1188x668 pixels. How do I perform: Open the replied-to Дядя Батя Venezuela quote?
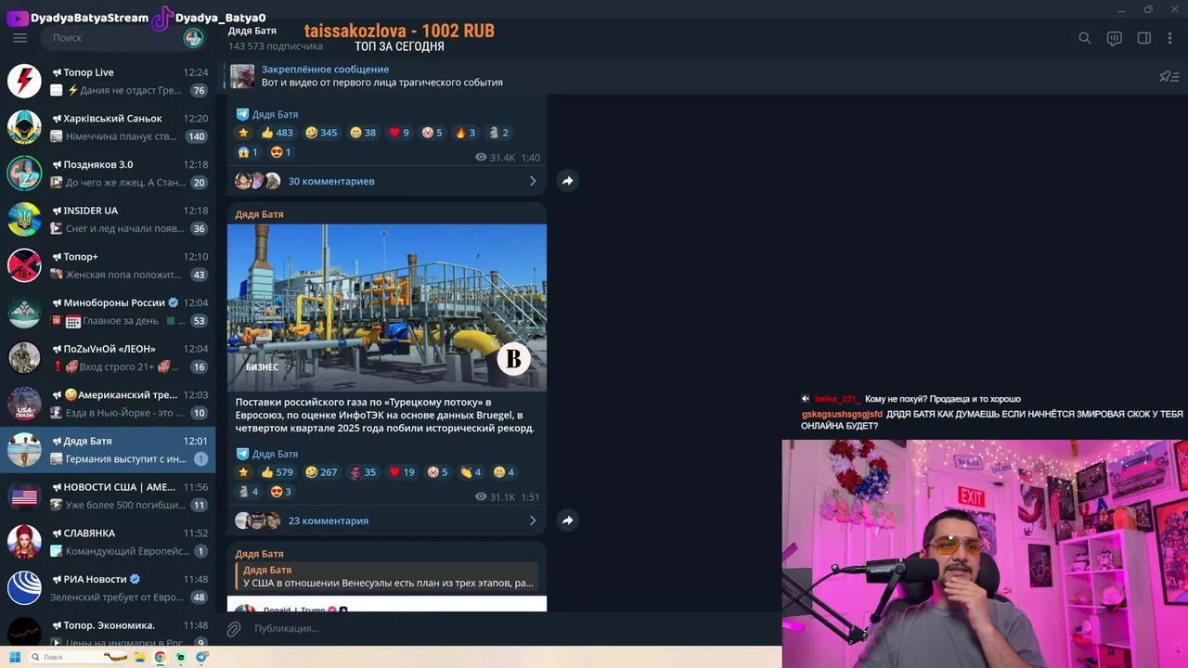[387, 576]
